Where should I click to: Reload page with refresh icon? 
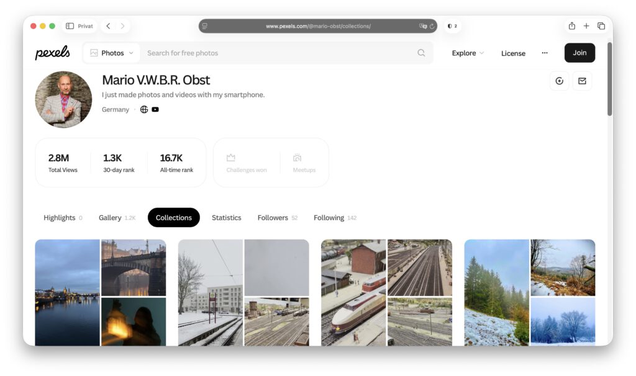tap(432, 26)
